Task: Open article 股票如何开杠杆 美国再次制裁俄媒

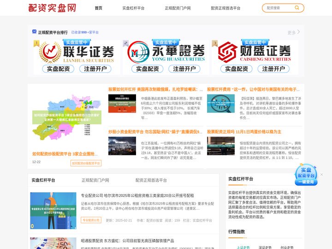Action: pos(155,89)
